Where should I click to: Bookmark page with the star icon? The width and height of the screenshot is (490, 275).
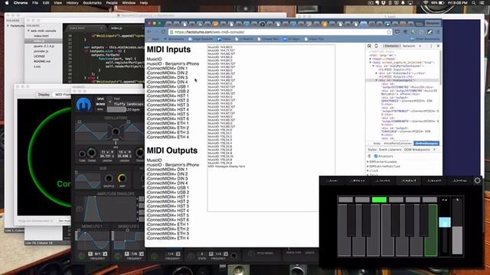(389, 32)
